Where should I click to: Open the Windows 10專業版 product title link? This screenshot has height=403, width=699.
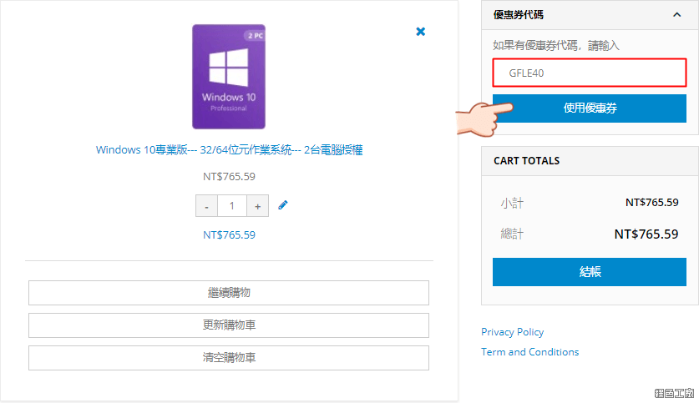[229, 150]
